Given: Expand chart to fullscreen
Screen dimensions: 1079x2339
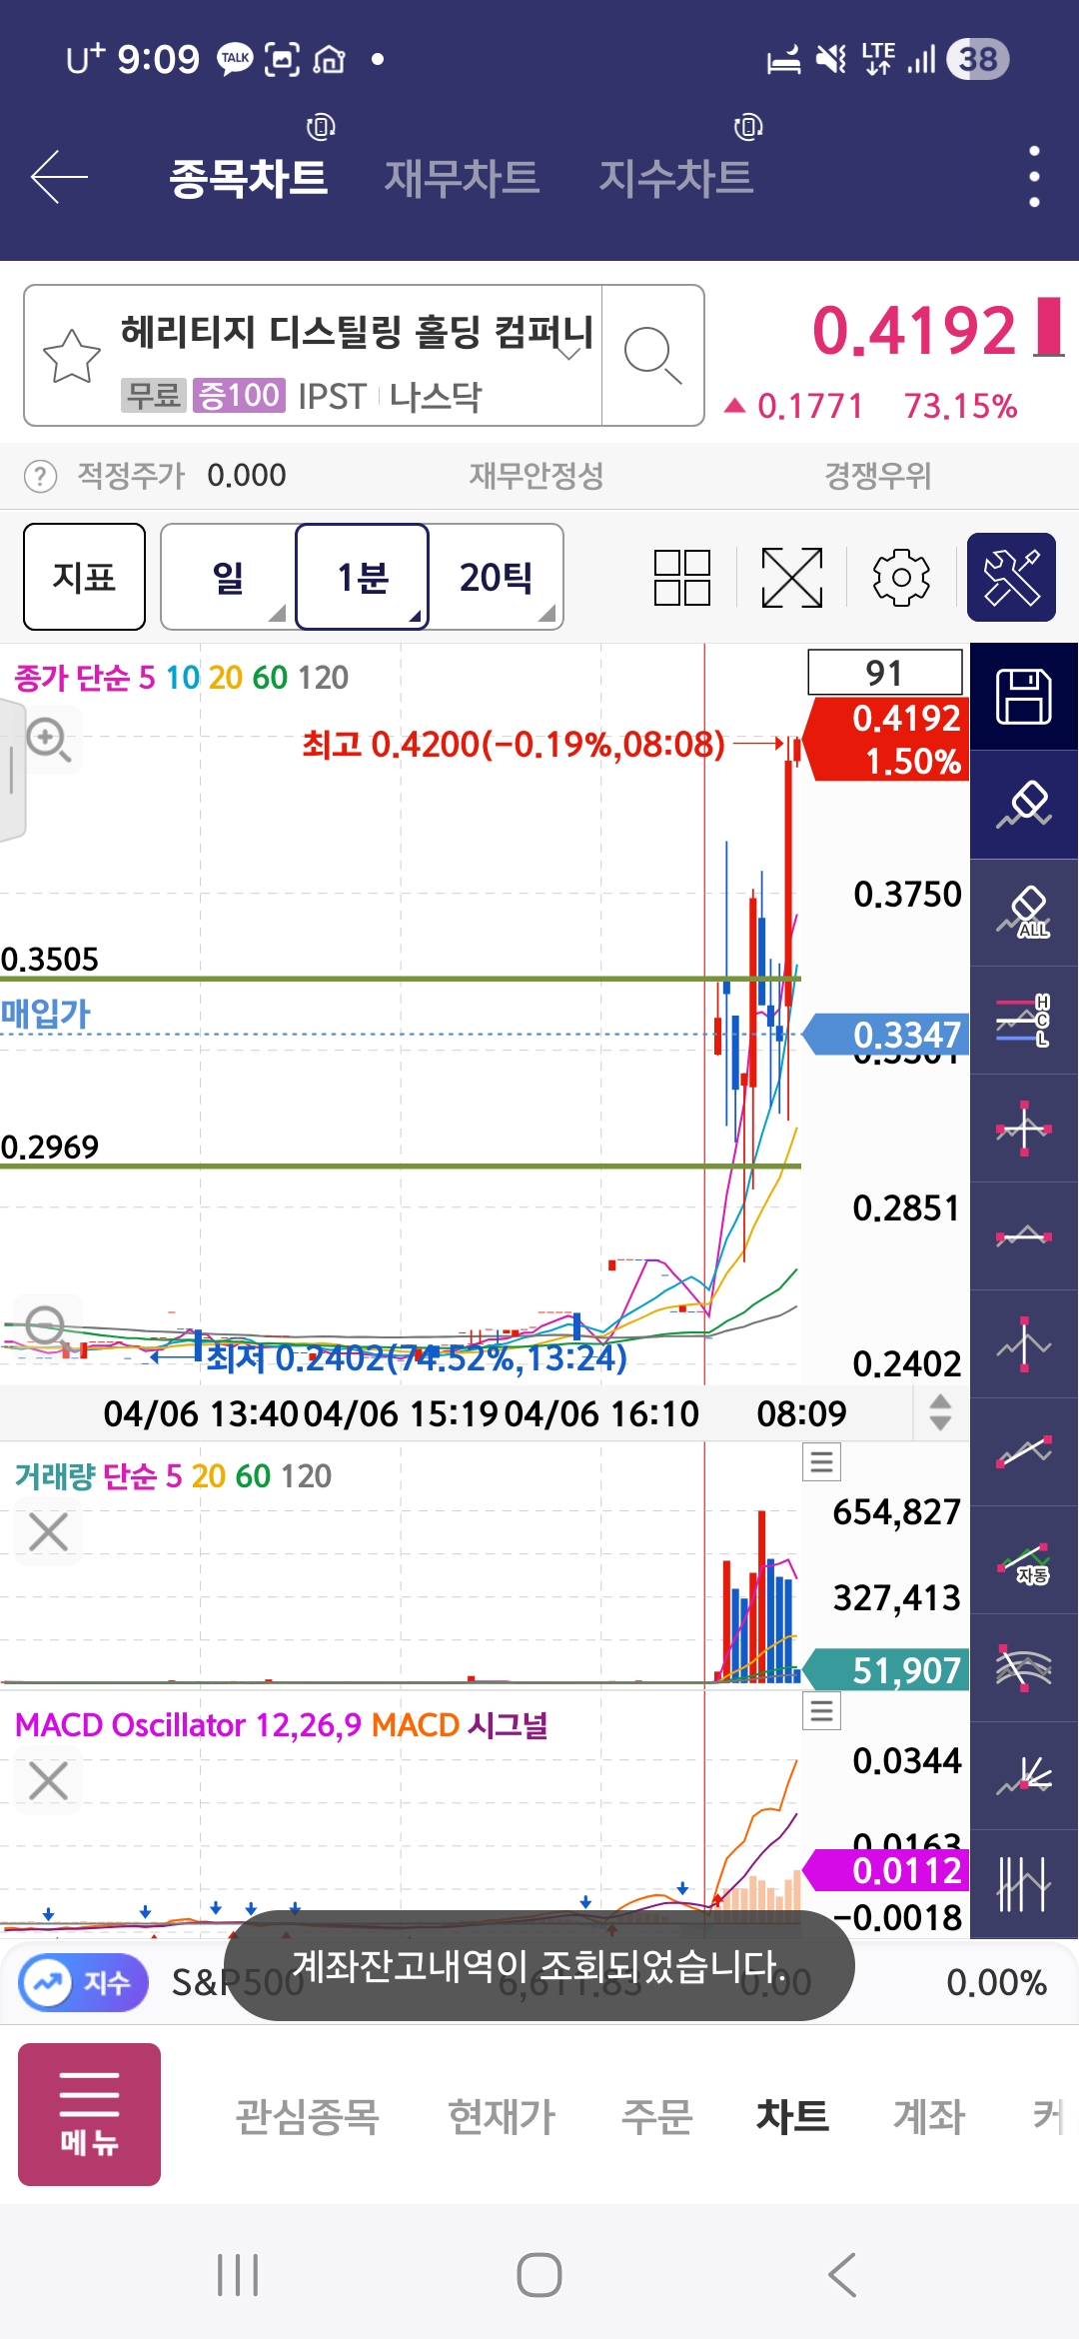Looking at the screenshot, I should click(791, 577).
